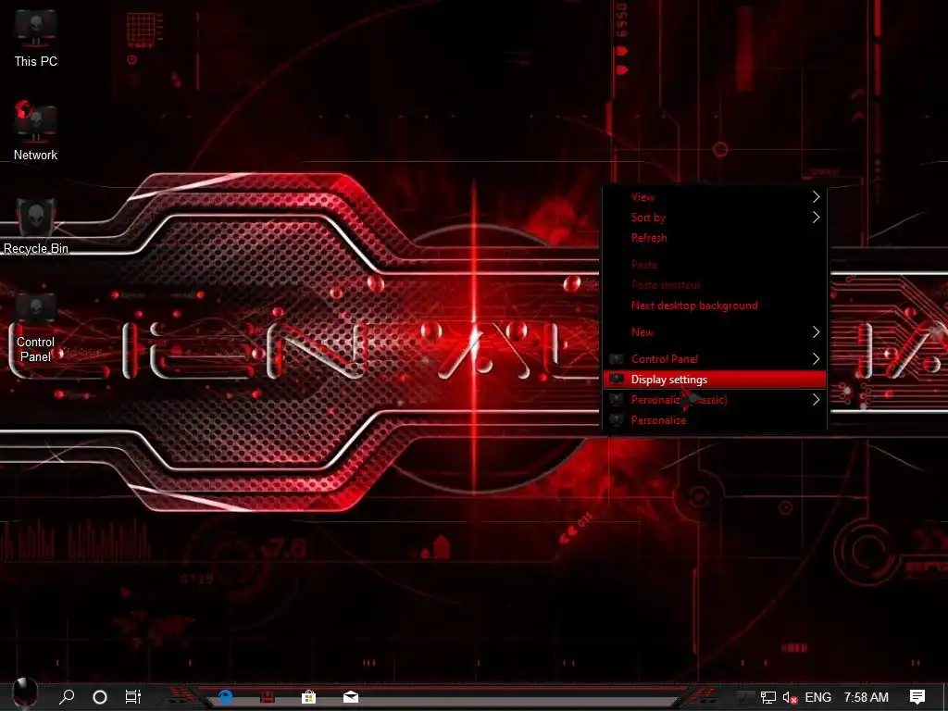Open the Mail app on the taskbar
This screenshot has width=948, height=711.
click(x=351, y=697)
